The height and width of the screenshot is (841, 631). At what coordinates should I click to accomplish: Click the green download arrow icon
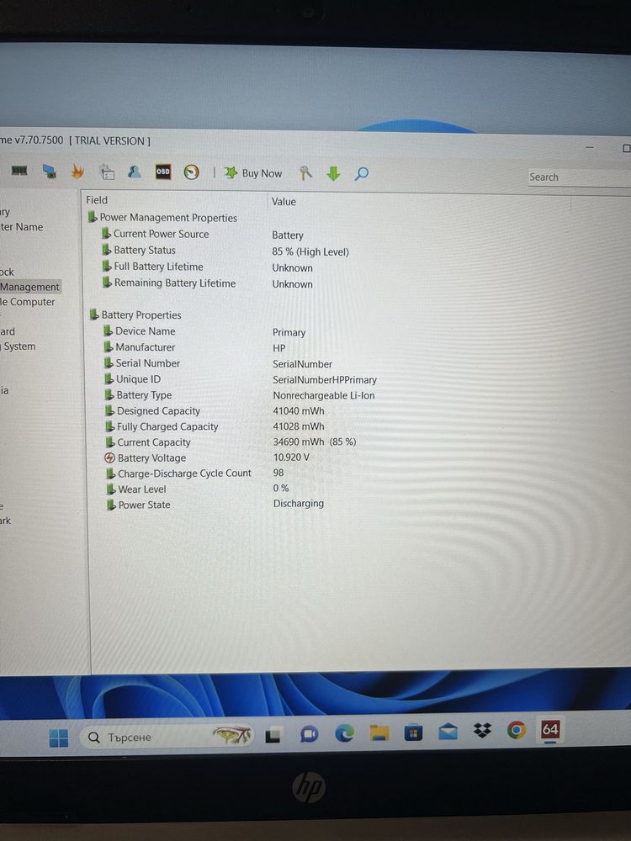334,173
